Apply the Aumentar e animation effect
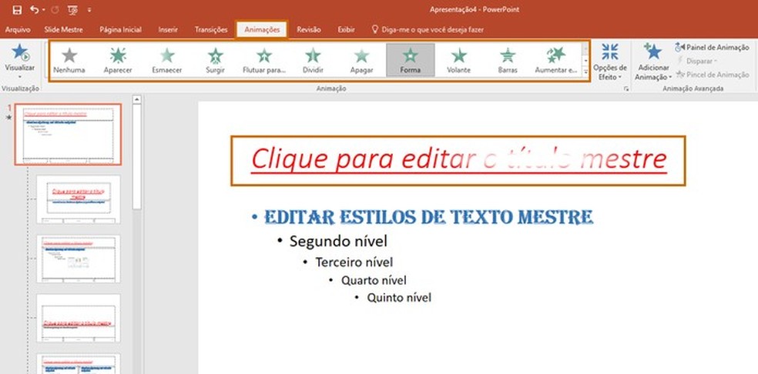This screenshot has height=374, width=758. click(x=556, y=60)
